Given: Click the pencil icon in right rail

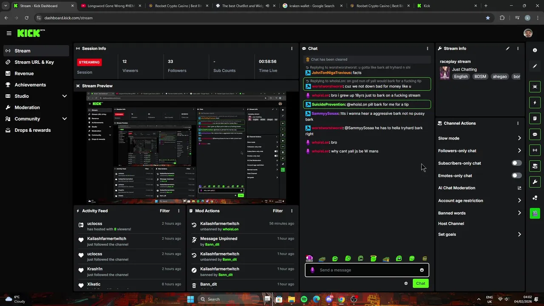Looking at the screenshot, I should pyautogui.click(x=535, y=66).
